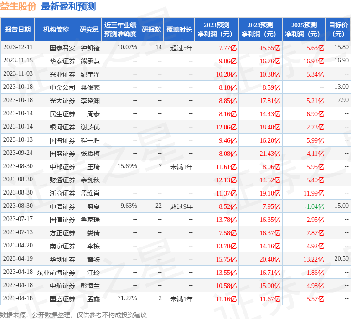Select the 报告日期 column header

pos(17,29)
